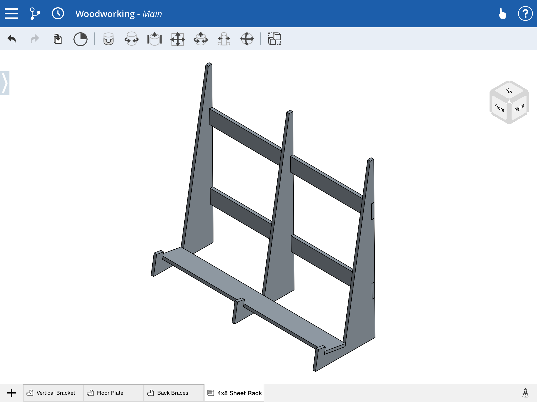Click the undo arrow

point(12,39)
